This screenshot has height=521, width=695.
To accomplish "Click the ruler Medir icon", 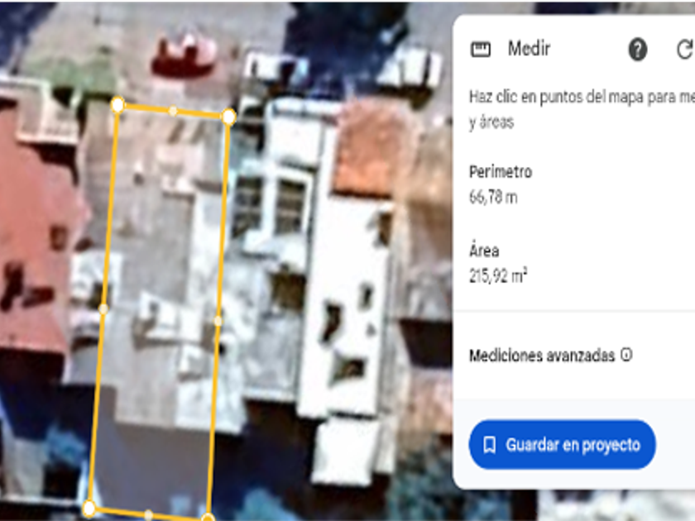I will pos(480,49).
